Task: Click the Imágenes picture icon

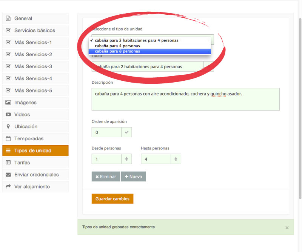Action: [8, 102]
